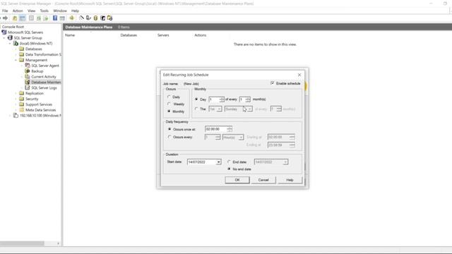Select the Monthly occurs radio button

coord(169,111)
